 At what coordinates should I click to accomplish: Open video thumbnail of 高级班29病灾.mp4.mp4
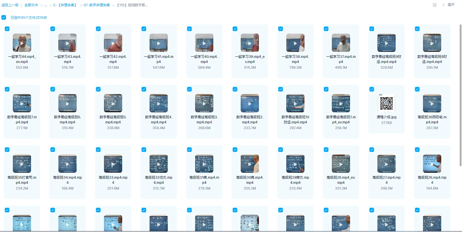(x=295, y=164)
